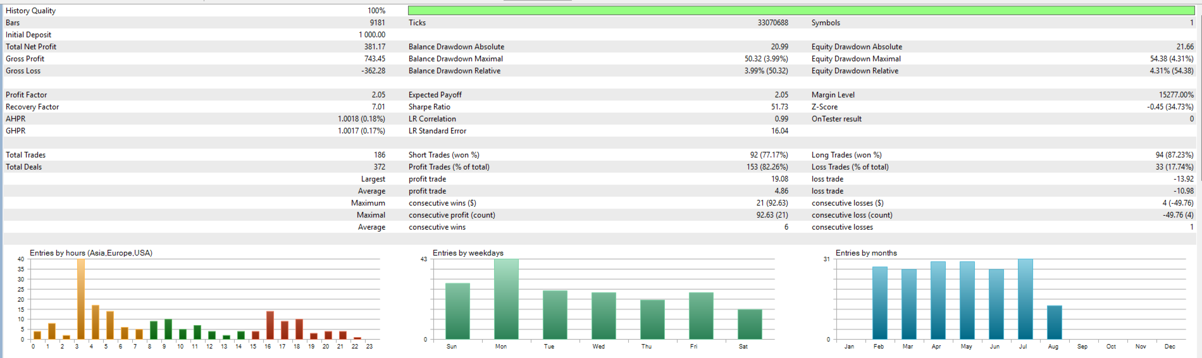Viewport: 1202px width, 358px height.
Task: Click the '100%' history quality value
Action: point(376,11)
